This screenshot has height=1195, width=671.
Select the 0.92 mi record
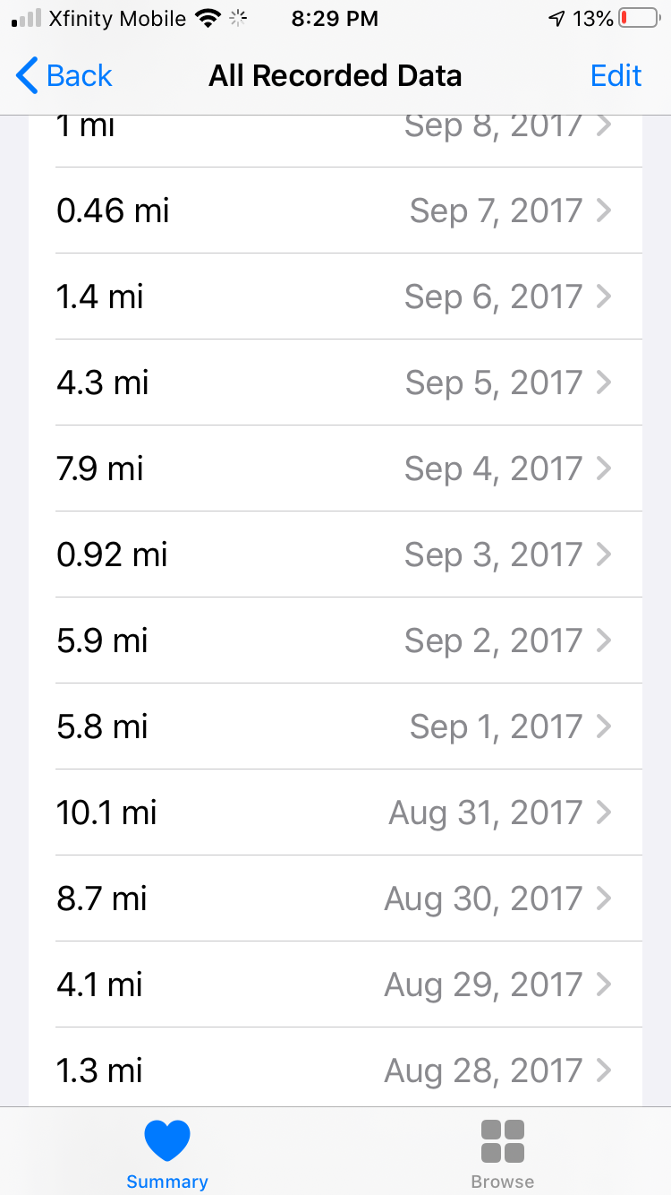(x=113, y=555)
